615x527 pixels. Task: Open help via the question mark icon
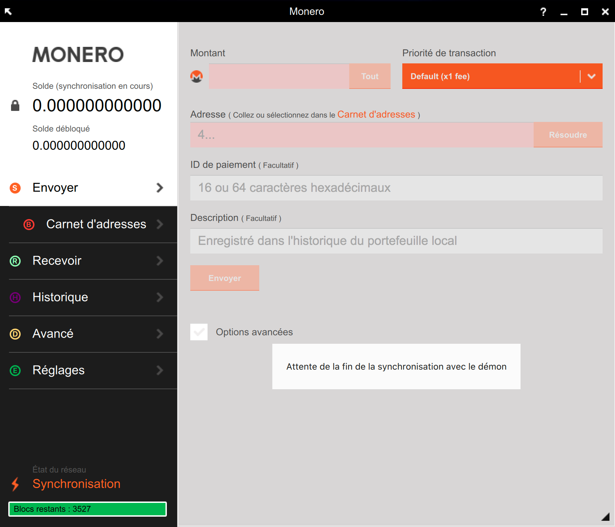pos(543,12)
